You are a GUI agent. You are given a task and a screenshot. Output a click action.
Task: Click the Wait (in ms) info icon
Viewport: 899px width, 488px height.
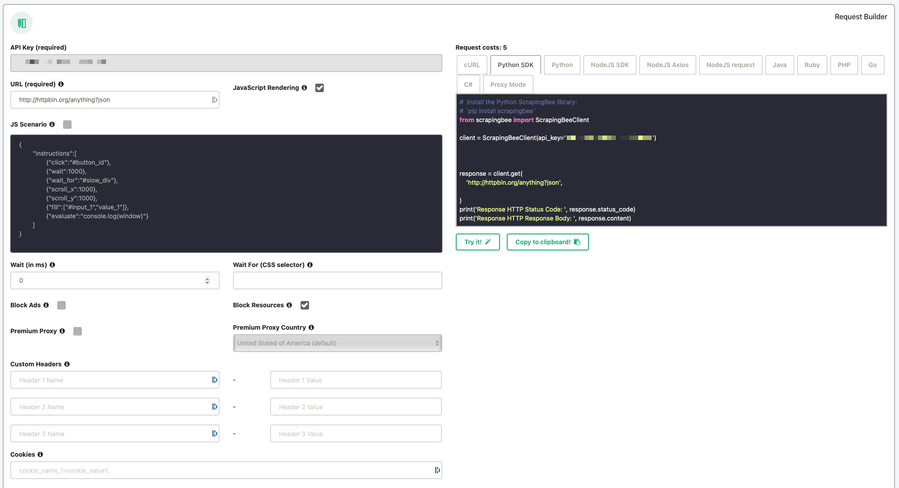52,265
